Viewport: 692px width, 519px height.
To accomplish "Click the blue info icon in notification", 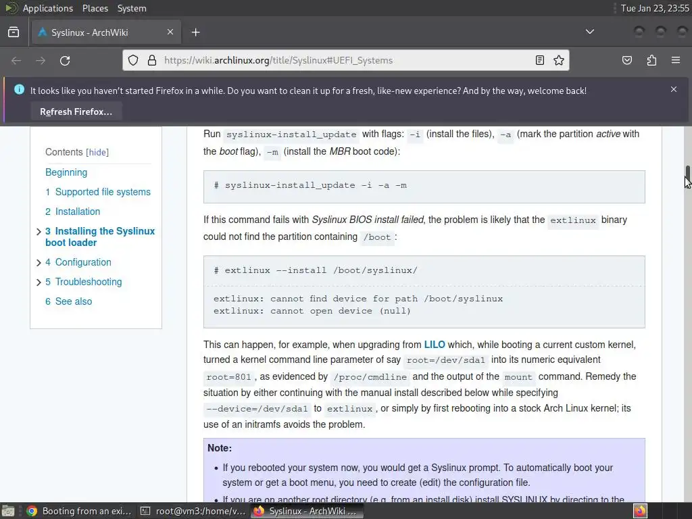I will 19,90.
